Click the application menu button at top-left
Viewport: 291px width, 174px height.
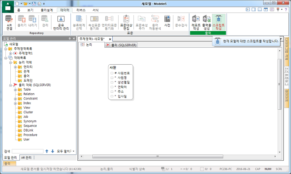8,7
